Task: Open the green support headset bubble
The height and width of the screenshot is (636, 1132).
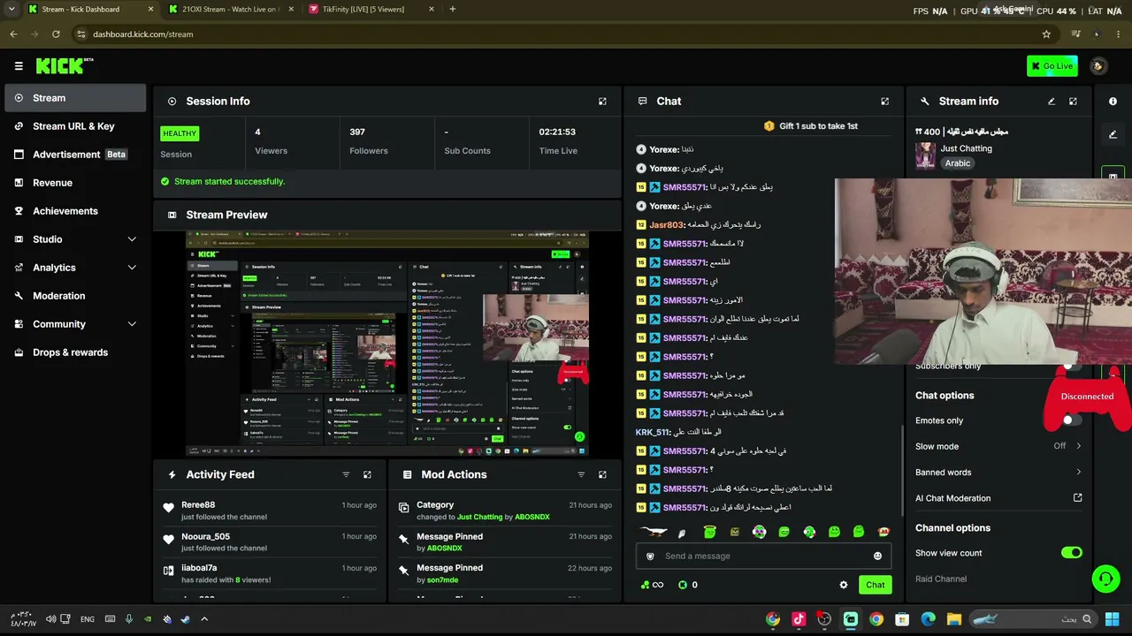Action: coord(1105,579)
